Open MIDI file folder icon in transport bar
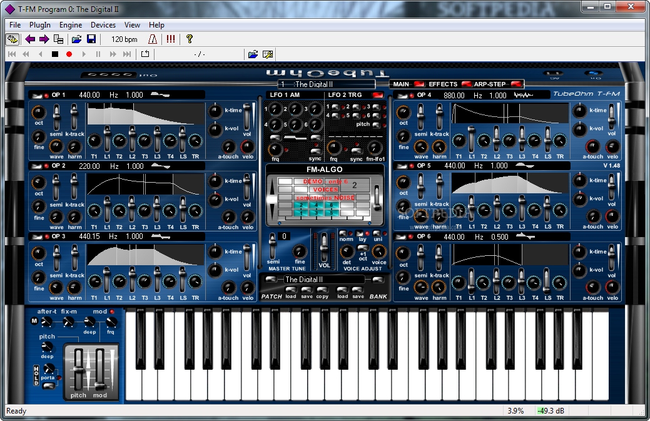The image size is (650, 421). tap(253, 54)
